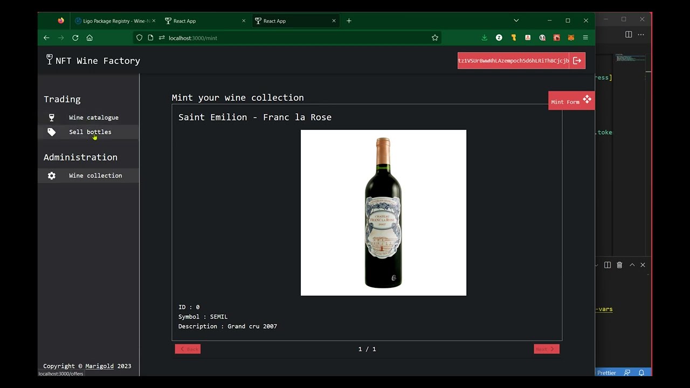Bookmark this page with the star icon
The image size is (690, 388).
435,38
